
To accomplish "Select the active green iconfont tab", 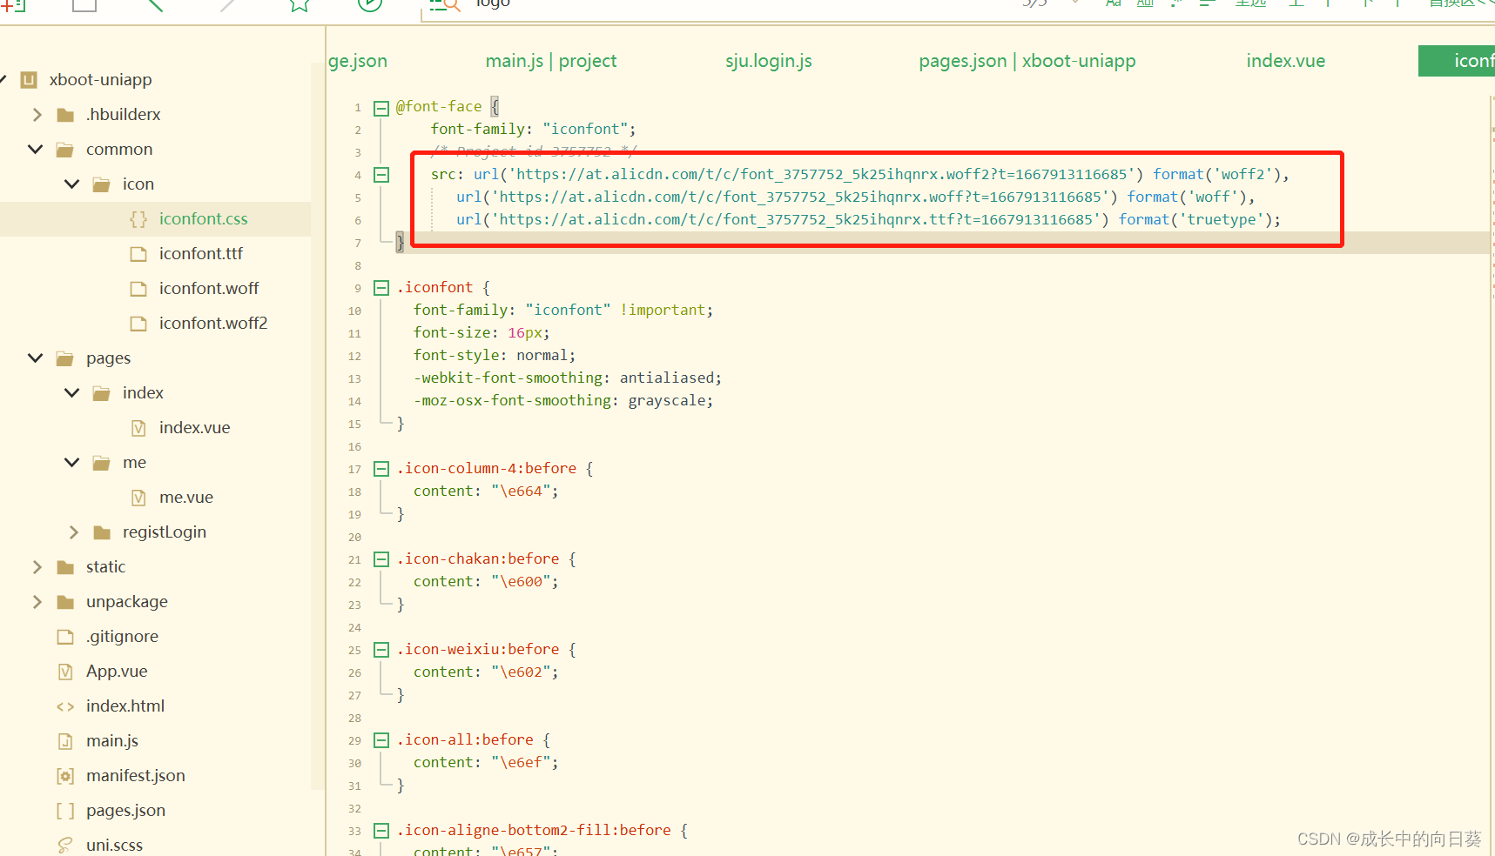I will pos(1457,61).
